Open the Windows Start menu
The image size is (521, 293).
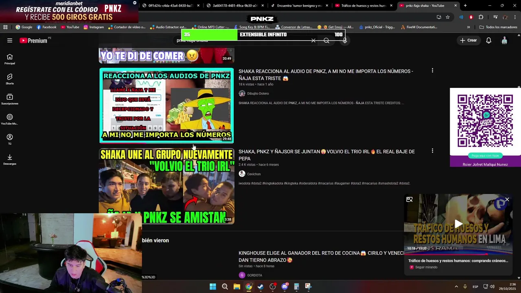tap(213, 286)
